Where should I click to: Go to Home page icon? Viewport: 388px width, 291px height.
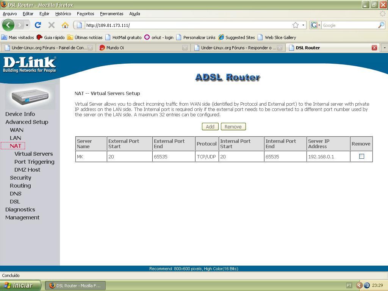tap(65, 25)
